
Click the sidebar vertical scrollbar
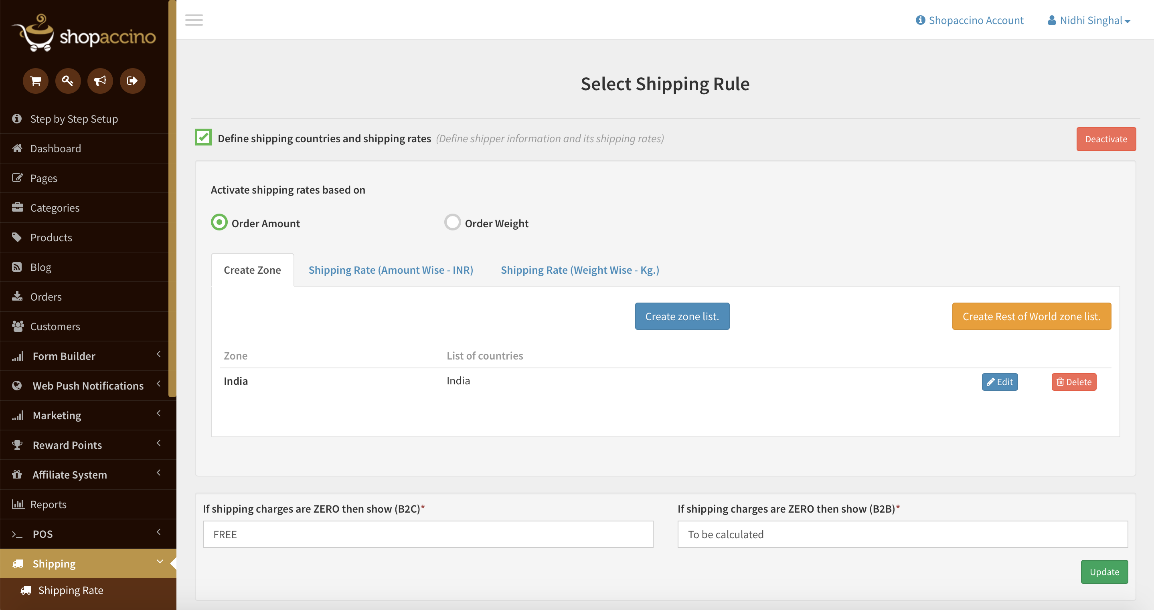click(x=172, y=197)
